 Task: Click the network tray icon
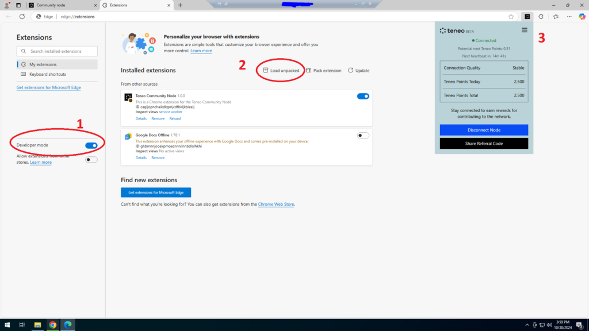pos(542,325)
